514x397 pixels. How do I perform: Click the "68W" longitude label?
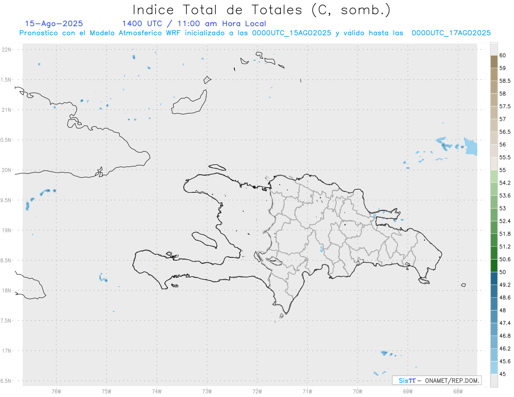[458, 391]
